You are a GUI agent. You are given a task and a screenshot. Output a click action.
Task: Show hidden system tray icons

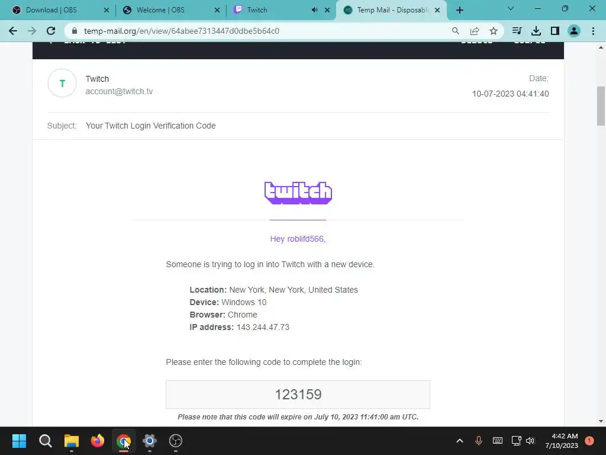coord(459,441)
